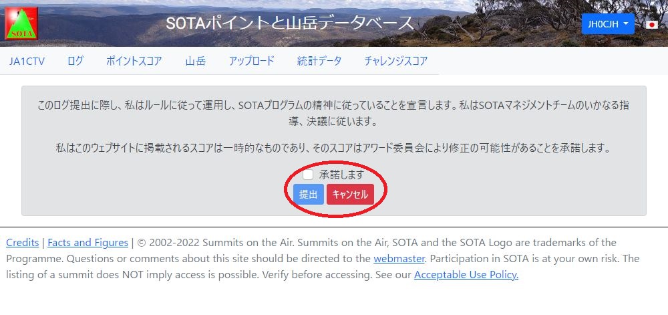Contact the webmaster via link
Image resolution: width=668 pixels, height=315 pixels.
click(x=399, y=259)
